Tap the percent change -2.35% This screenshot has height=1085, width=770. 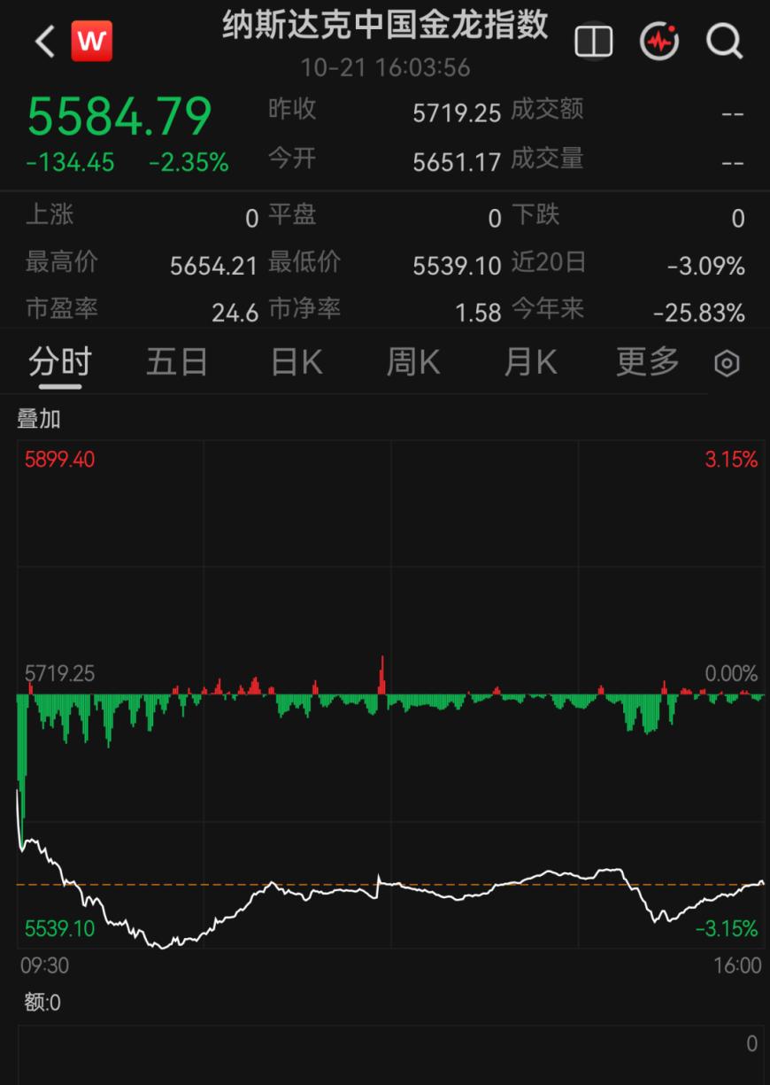pos(189,163)
